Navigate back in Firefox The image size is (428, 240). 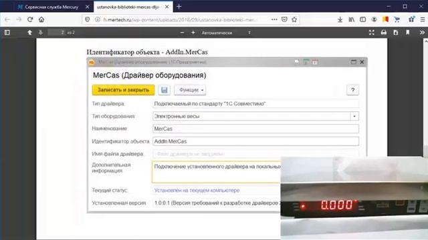(x=7, y=19)
